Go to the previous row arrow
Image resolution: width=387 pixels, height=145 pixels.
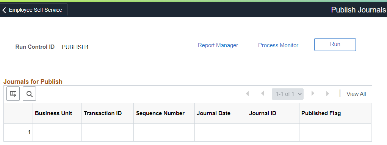click(x=263, y=94)
